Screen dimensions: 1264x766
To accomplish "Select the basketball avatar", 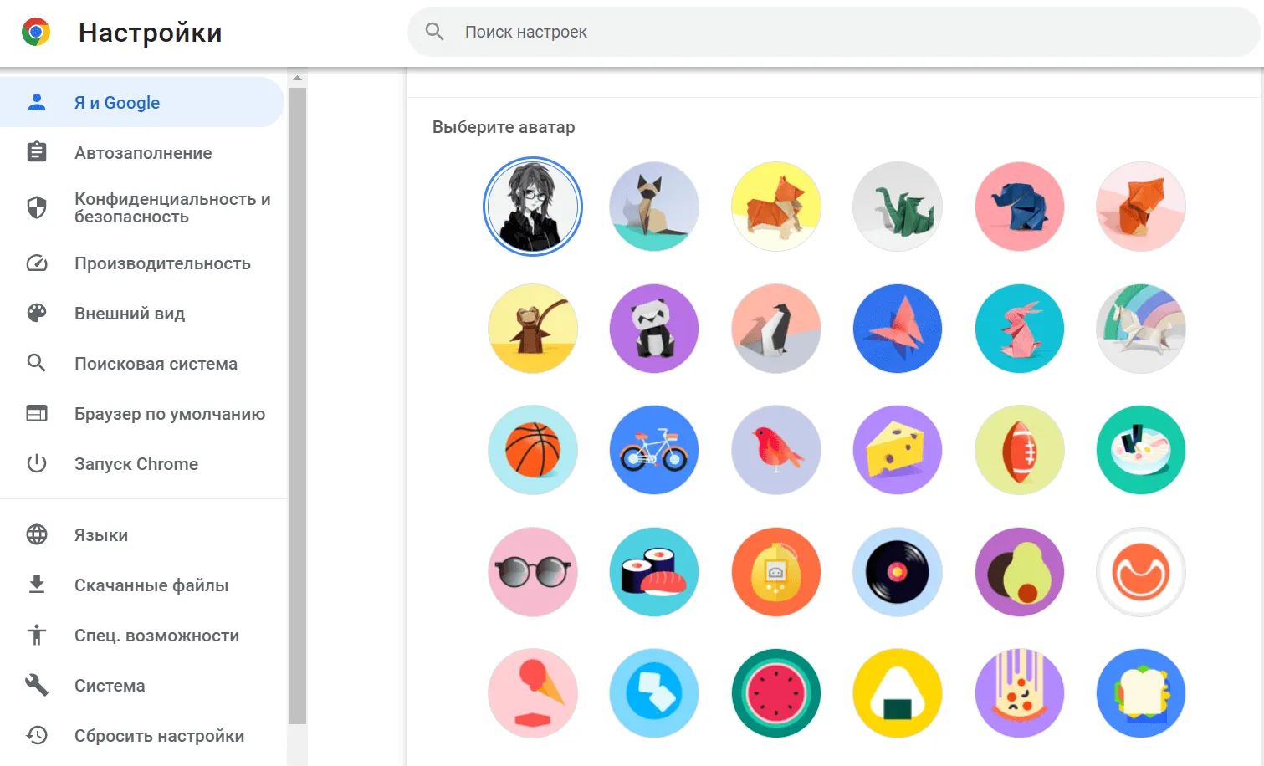I will [533, 450].
